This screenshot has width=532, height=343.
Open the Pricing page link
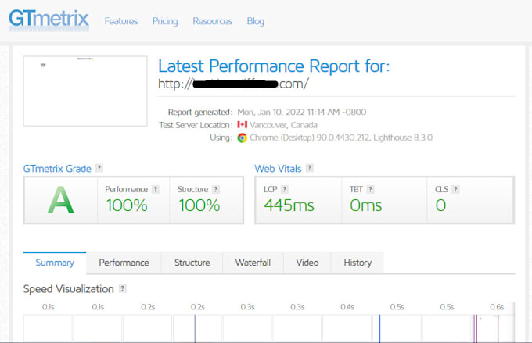(165, 21)
